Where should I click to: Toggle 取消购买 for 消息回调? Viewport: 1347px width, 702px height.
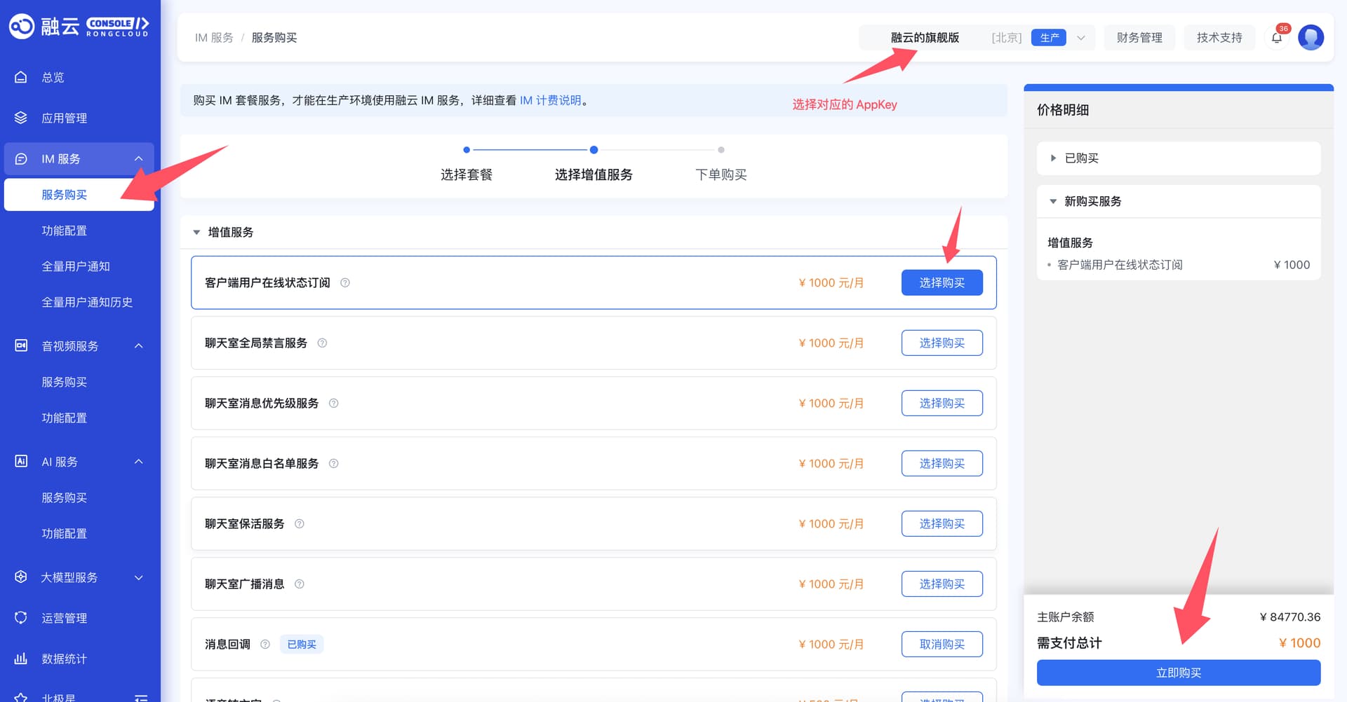(x=941, y=645)
